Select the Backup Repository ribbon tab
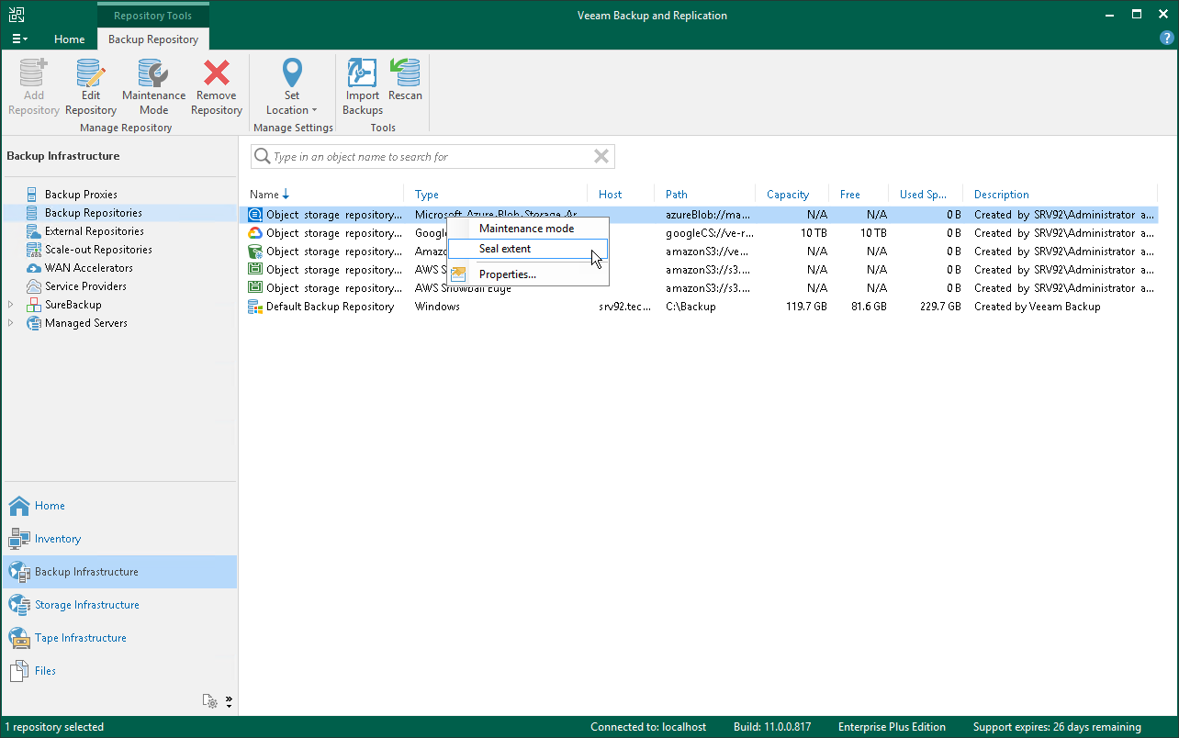The image size is (1179, 738). point(153,39)
